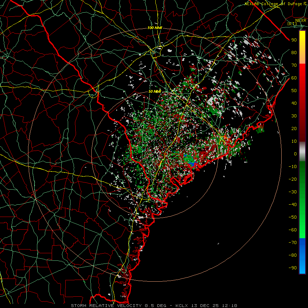Select the -70 value on velocity scale

pos(293,243)
